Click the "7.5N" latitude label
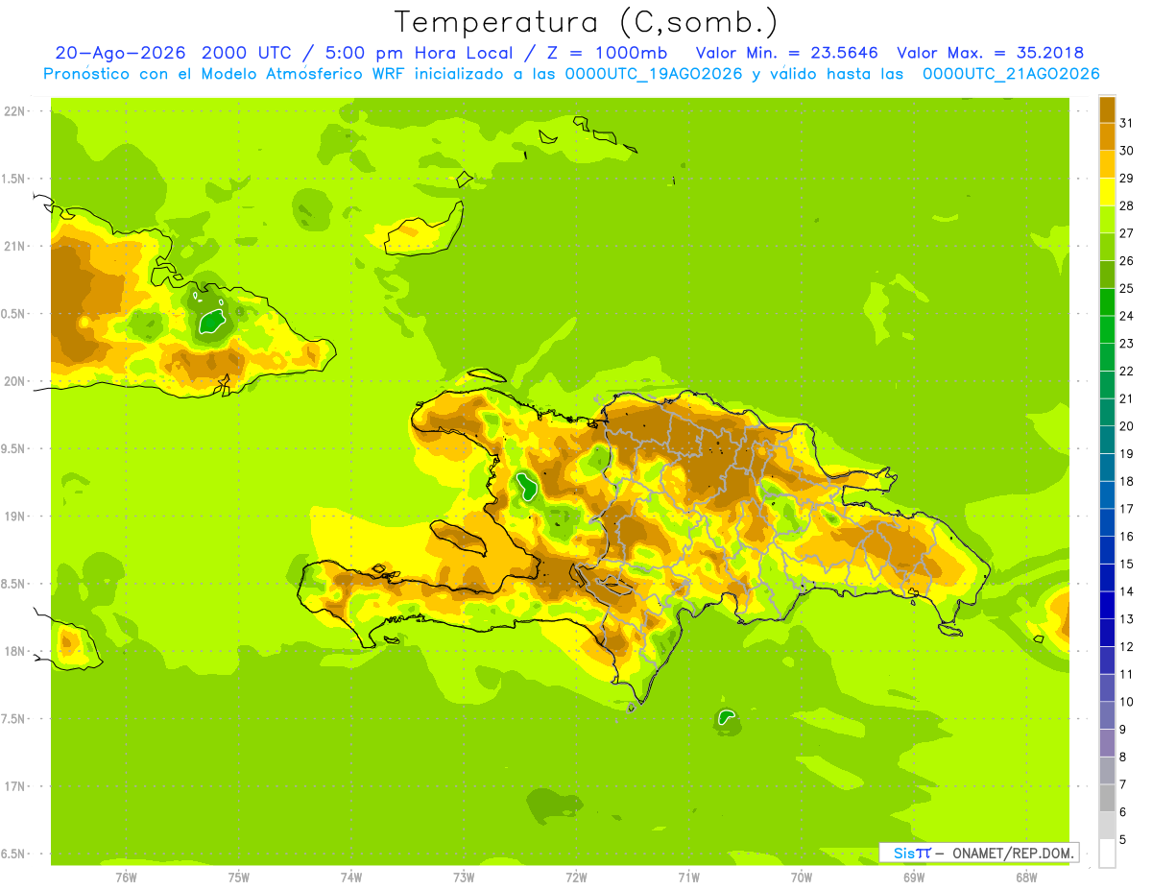Viewport: 1152px width, 890px height. [x=14, y=719]
